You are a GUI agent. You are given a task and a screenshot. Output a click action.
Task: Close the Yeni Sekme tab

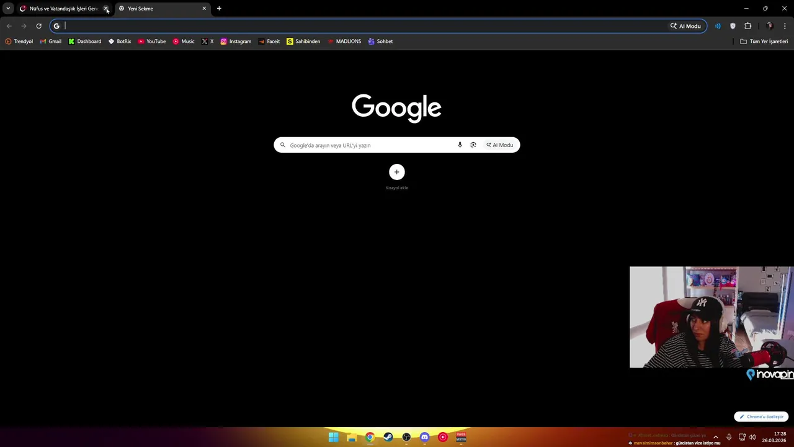click(x=204, y=9)
